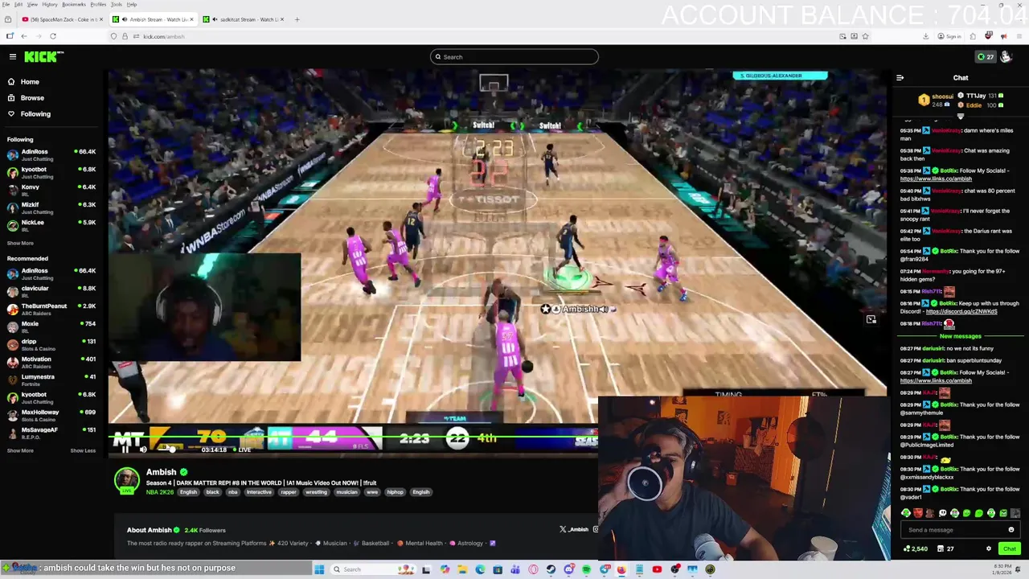1029x579 pixels.
Task: Open the X _Ambish social link
Action: coord(575,529)
